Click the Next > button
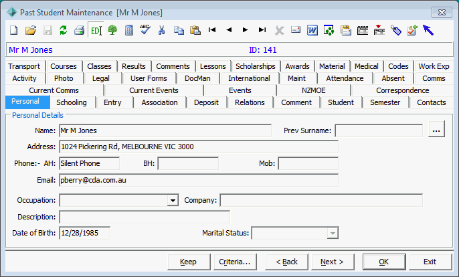This screenshot has height=277, width=459. coord(333,262)
